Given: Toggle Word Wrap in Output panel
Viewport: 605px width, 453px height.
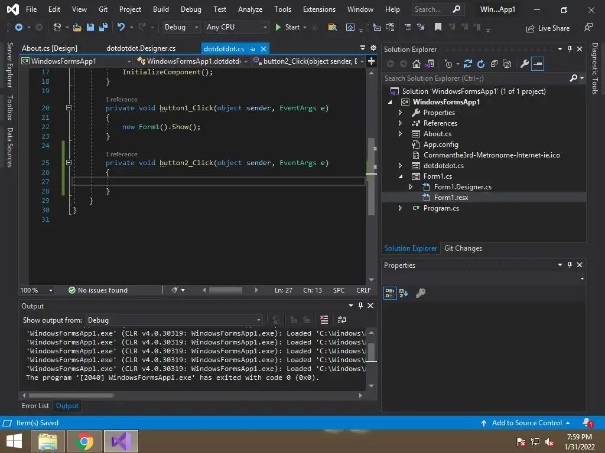Looking at the screenshot, I should (342, 320).
